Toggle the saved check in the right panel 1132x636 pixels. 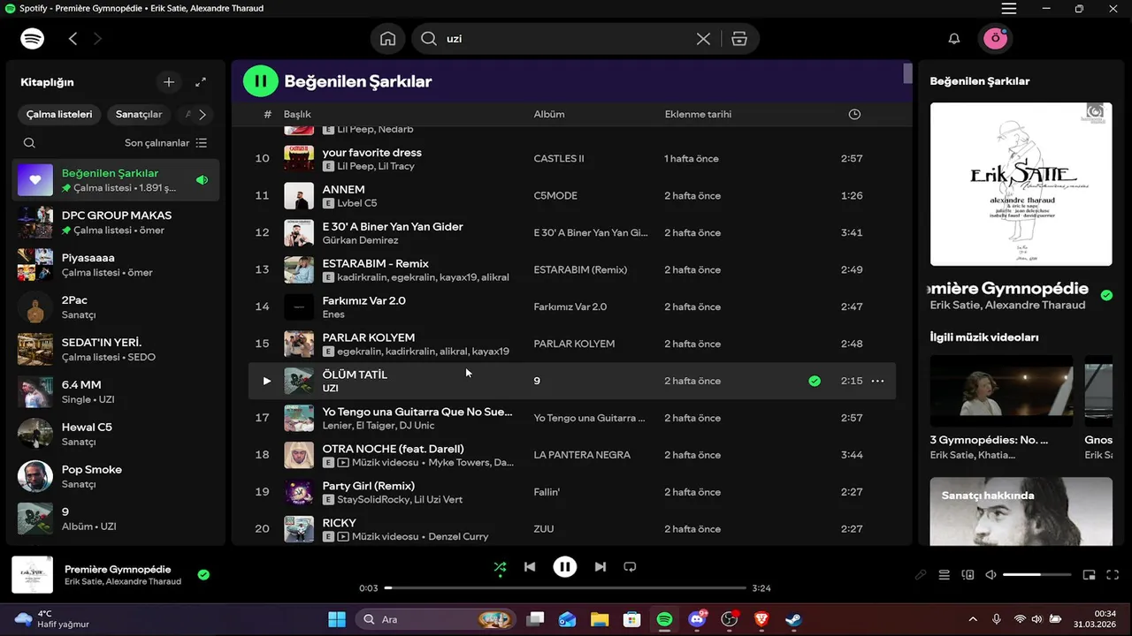pos(1106,295)
